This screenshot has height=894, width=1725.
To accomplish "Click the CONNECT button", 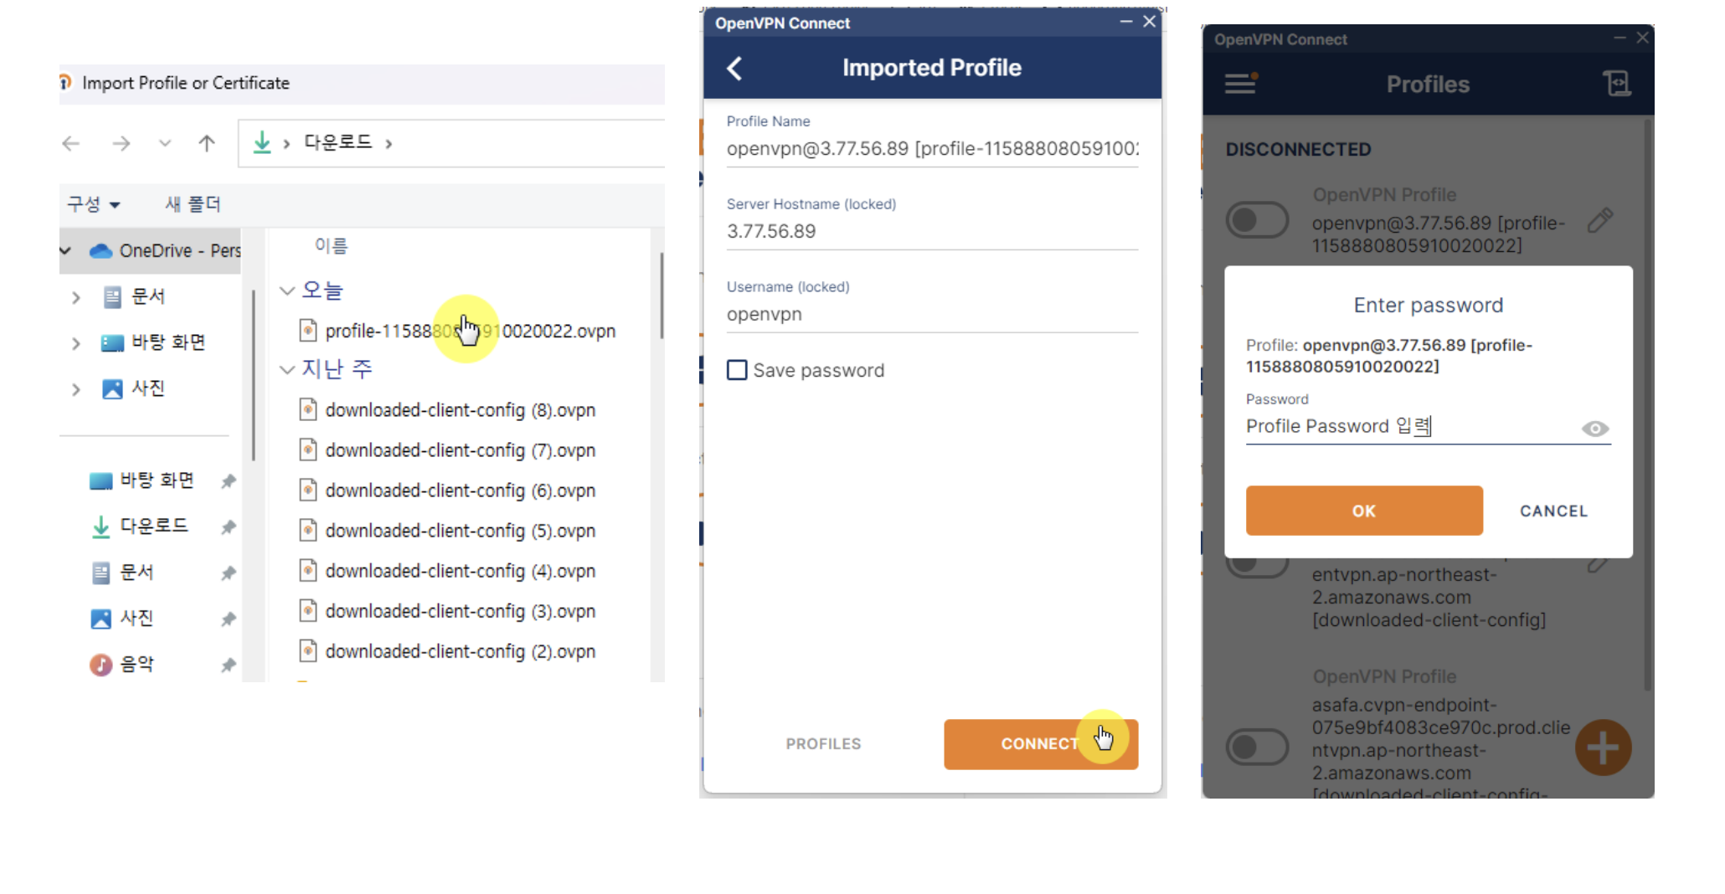I will pyautogui.click(x=1041, y=744).
